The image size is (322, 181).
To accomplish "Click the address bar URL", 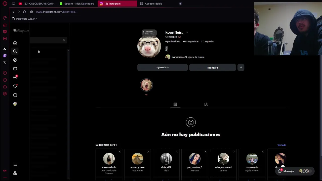I will click(56, 12).
